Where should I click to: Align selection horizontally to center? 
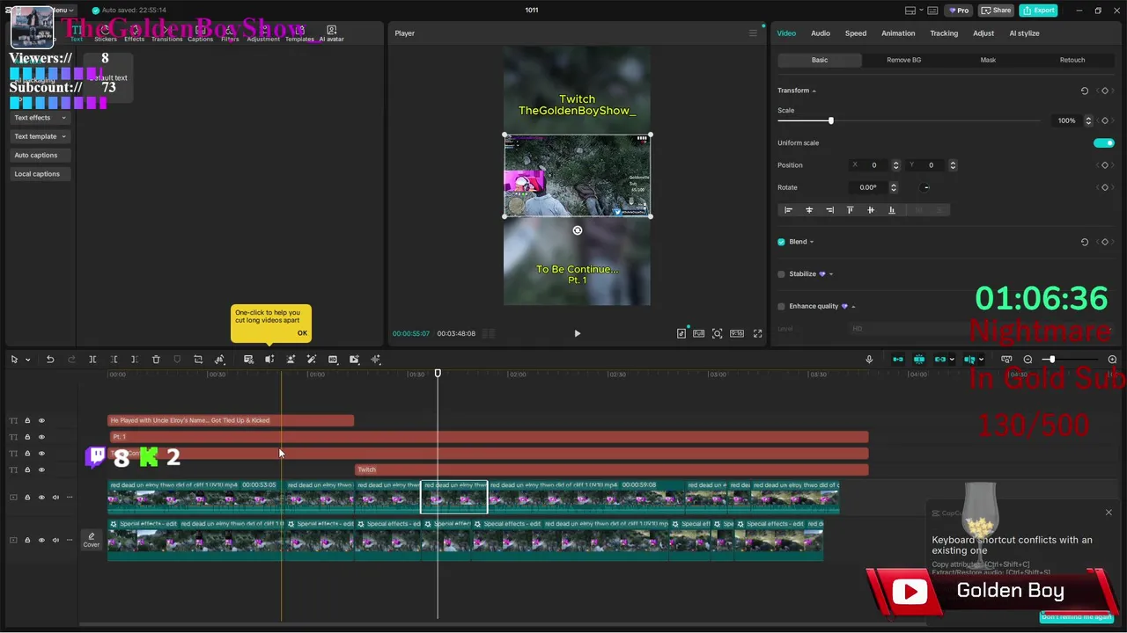[809, 210]
